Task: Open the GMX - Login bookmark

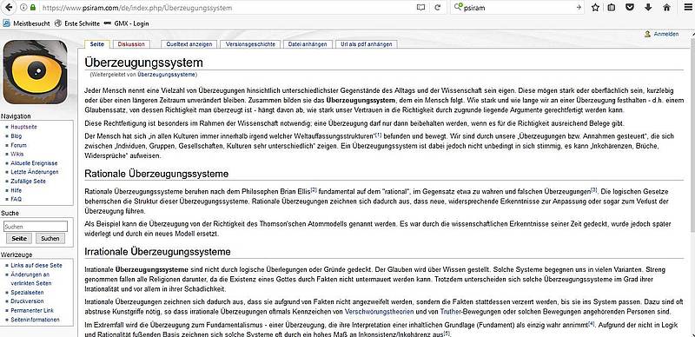Action: click(126, 23)
